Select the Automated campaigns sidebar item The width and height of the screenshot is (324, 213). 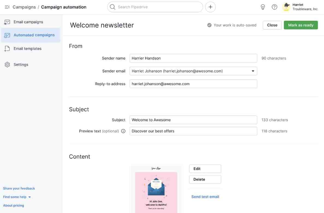pos(34,35)
